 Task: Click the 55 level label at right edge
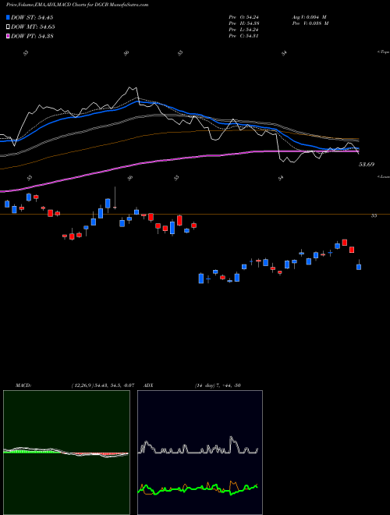pyautogui.click(x=374, y=216)
